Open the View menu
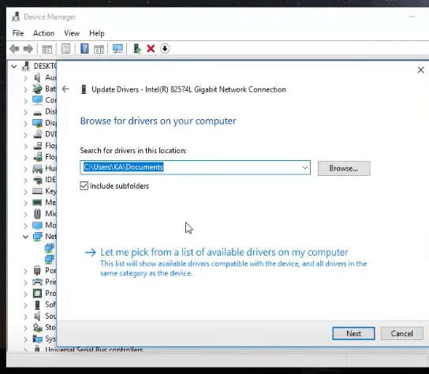 (72, 33)
